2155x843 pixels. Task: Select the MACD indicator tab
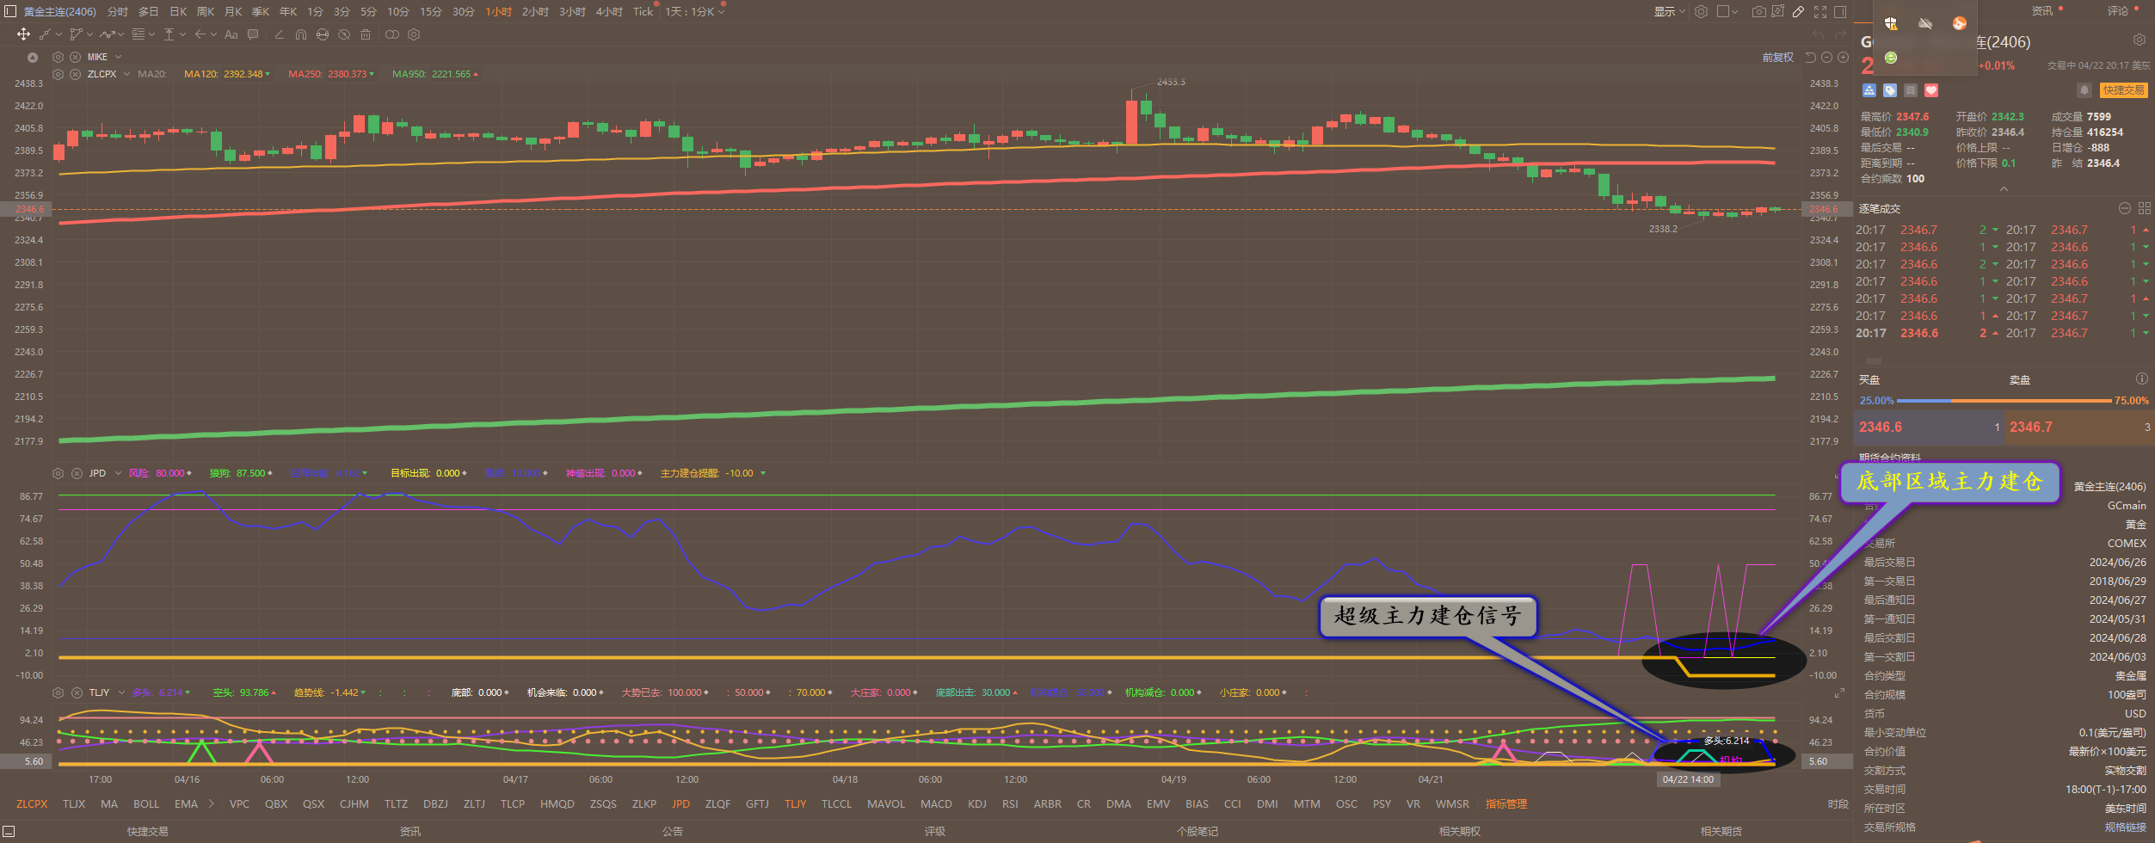(x=936, y=804)
